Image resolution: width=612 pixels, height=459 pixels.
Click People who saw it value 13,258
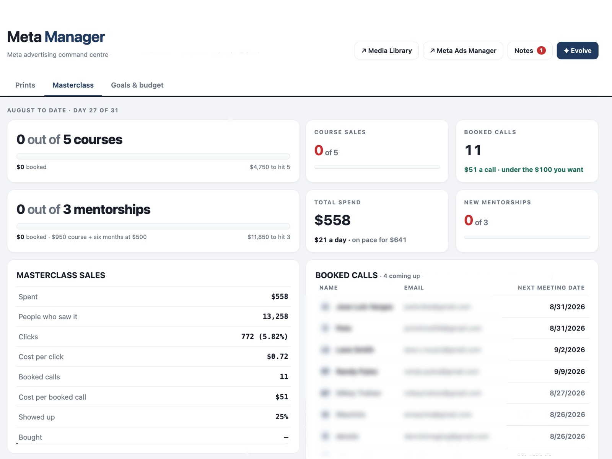[275, 316]
